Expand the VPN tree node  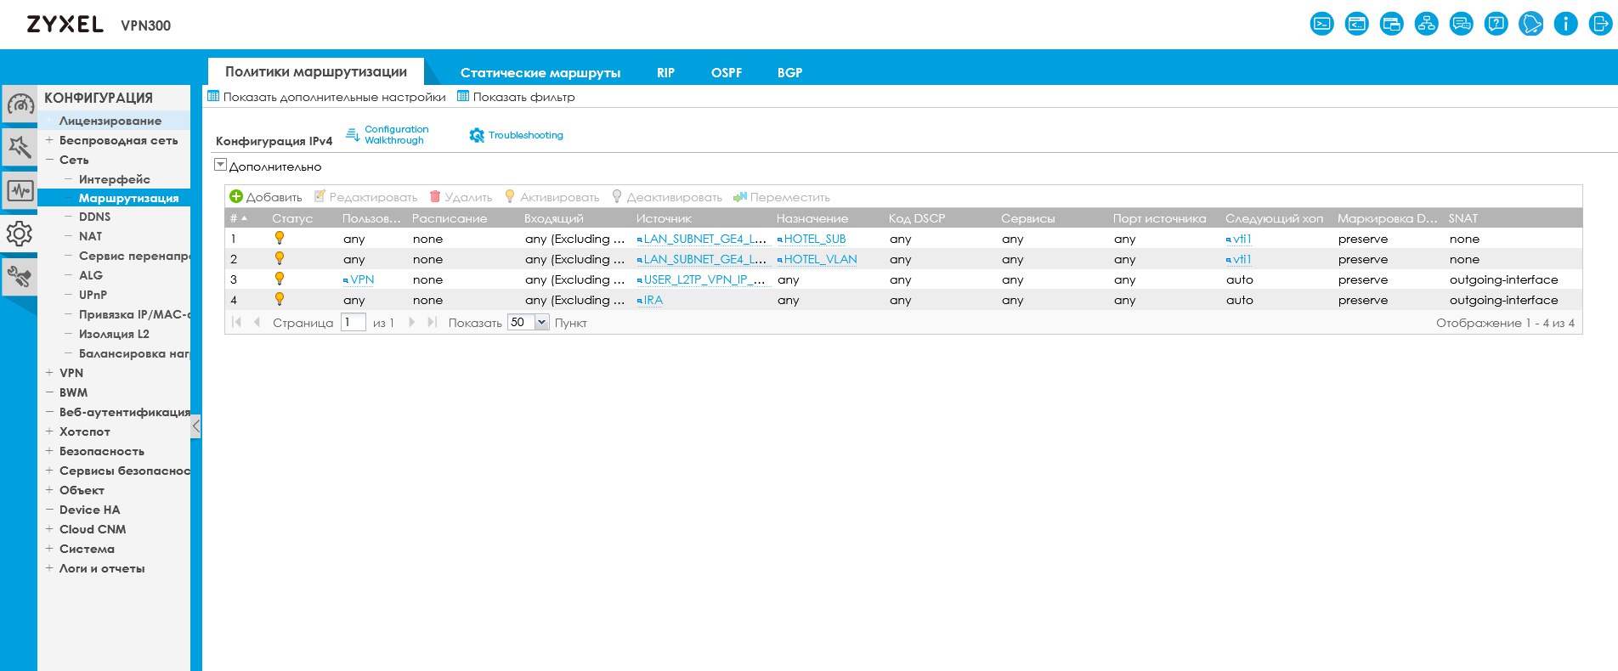tap(49, 373)
